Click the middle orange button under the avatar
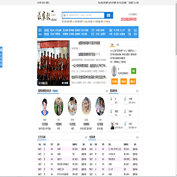Viewport: 177px width, 177px height. pyautogui.click(x=123, y=81)
